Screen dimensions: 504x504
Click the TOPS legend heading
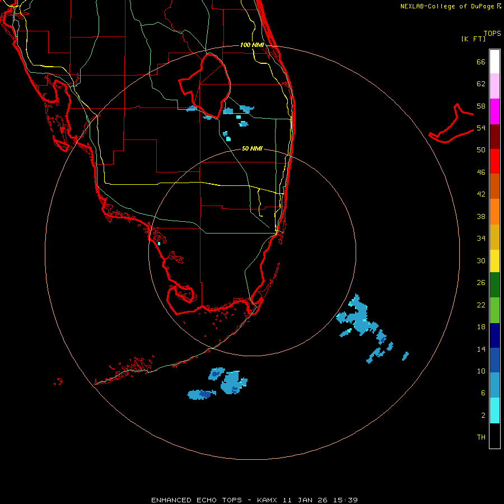pyautogui.click(x=492, y=34)
